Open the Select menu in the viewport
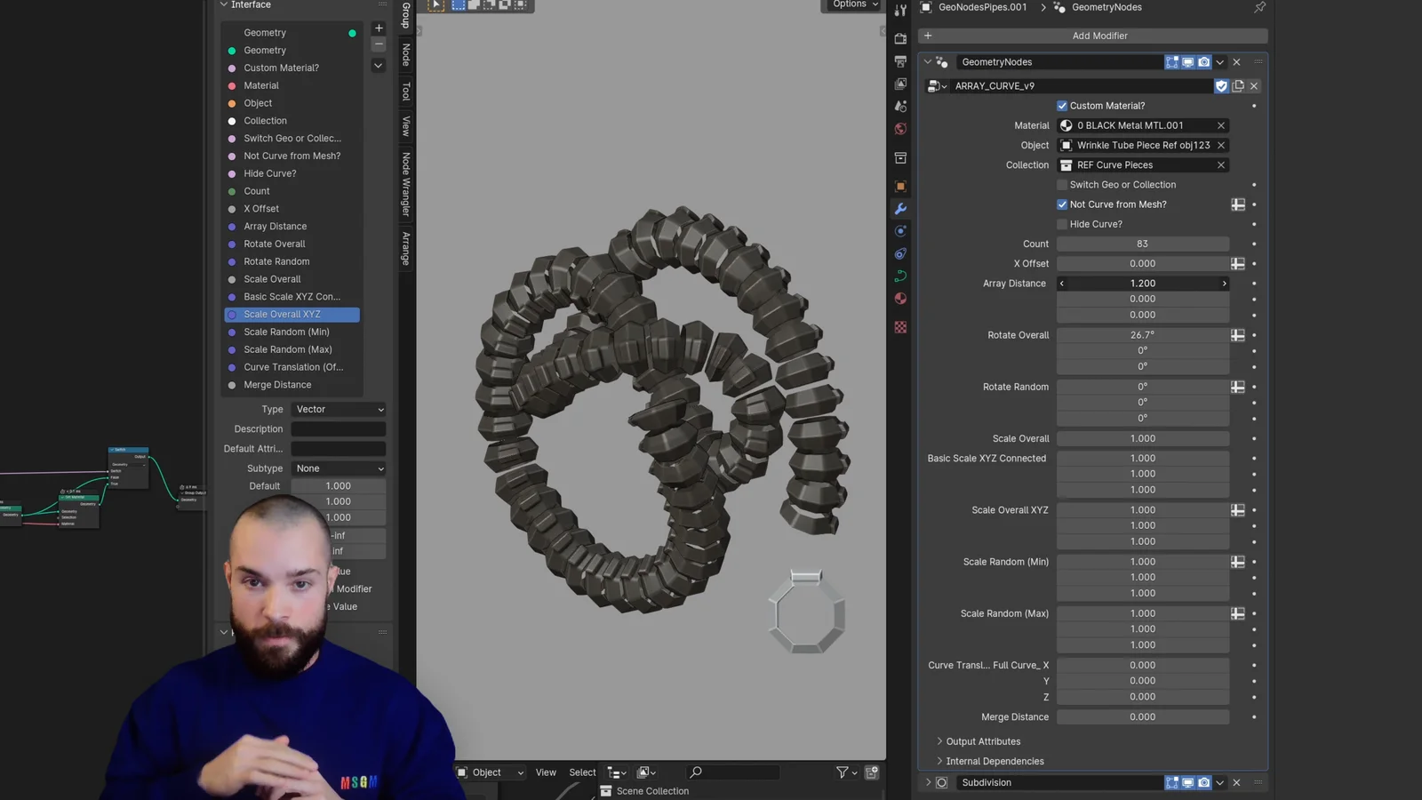The image size is (1422, 800). tap(581, 772)
